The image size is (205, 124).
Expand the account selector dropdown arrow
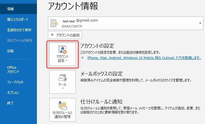tap(200, 23)
